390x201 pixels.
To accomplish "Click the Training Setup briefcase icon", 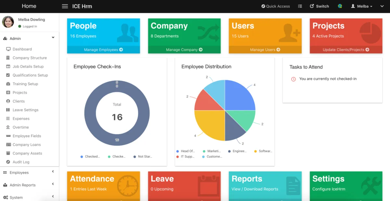I will coord(8,84).
